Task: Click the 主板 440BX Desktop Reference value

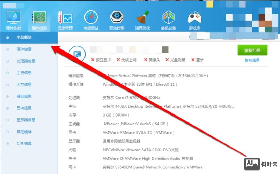Action: pyautogui.click(x=169, y=106)
